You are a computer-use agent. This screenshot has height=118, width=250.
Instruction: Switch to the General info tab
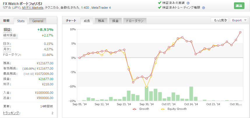(x=38, y=21)
